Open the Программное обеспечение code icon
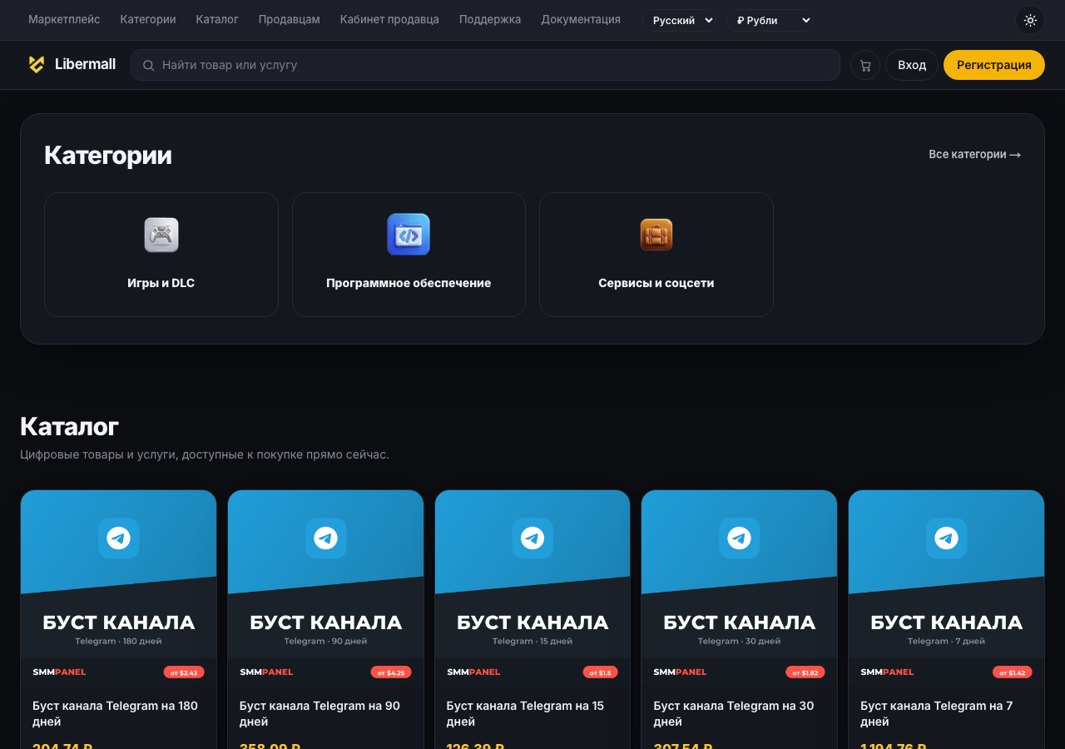This screenshot has width=1065, height=749. pyautogui.click(x=409, y=235)
